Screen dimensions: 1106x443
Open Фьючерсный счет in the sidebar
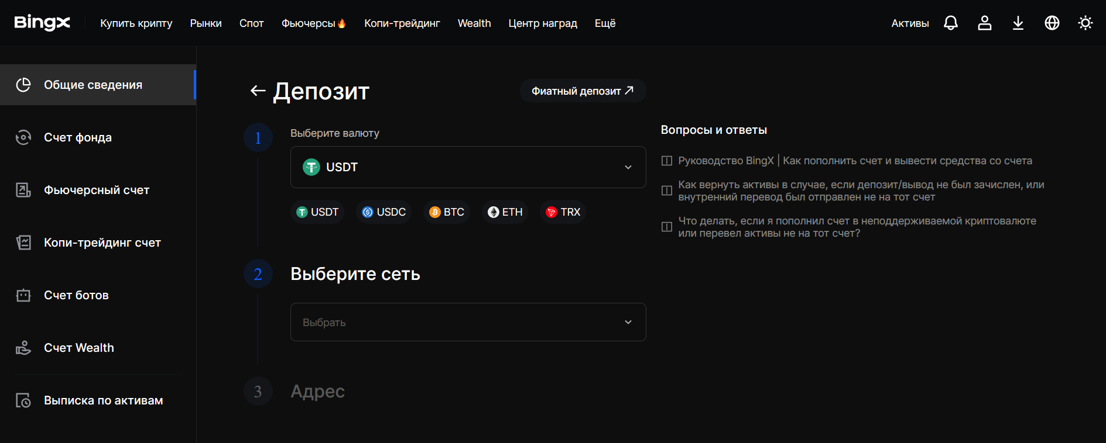(x=98, y=190)
